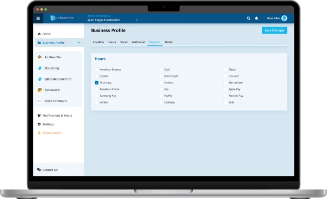Viewport: 327px width, 199px height.
Task: Expand the Spain Reggie Construction business dropdown
Action: 136,20
